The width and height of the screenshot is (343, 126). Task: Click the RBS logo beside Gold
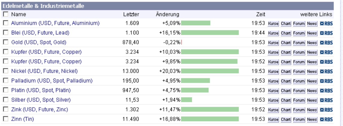pyautogui.click(x=326, y=43)
